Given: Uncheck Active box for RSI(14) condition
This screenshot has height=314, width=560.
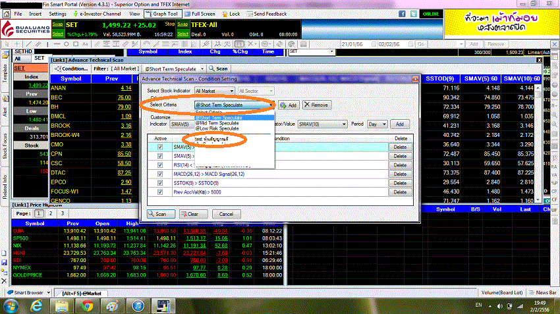Looking at the screenshot, I should [x=160, y=165].
